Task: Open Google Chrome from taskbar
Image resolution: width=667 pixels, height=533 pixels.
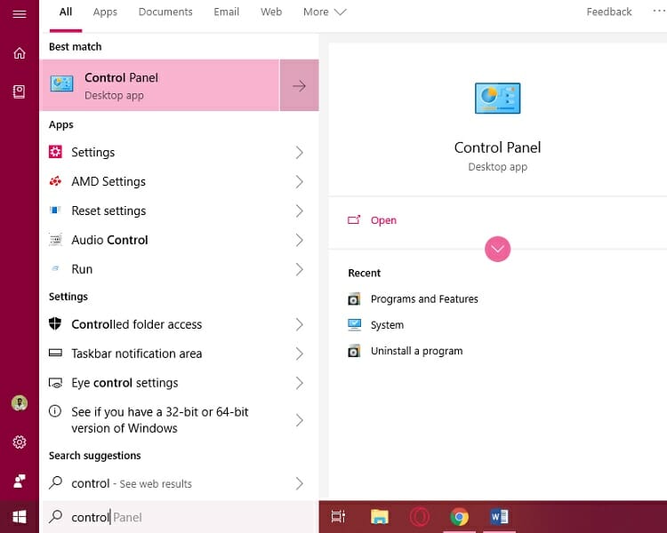Action: coord(460,517)
